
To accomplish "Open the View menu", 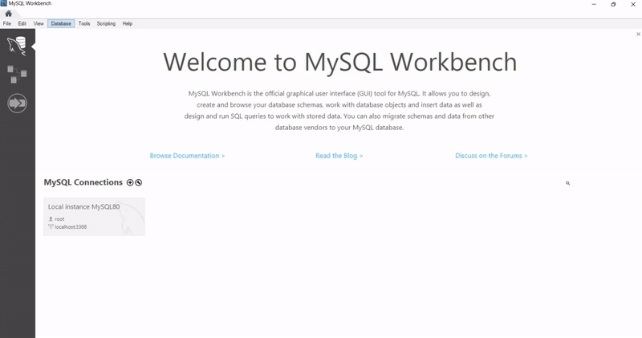I will 39,24.
